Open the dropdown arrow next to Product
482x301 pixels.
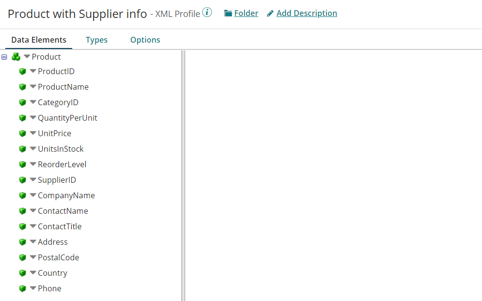[27, 57]
